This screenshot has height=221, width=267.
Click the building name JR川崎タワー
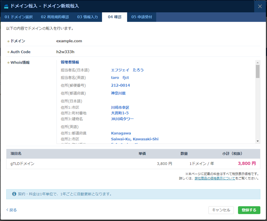[x=122, y=119]
